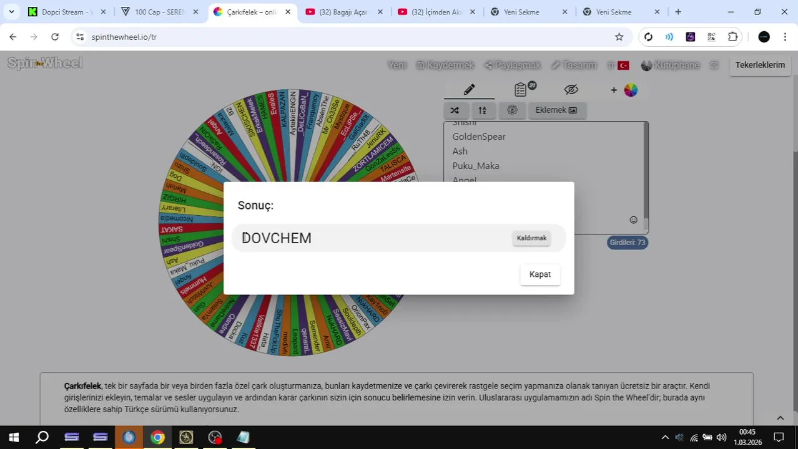Open the Turkish flag language selector
The image size is (798, 449).
click(619, 65)
